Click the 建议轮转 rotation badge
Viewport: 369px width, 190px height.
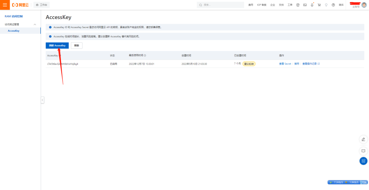[249, 64]
